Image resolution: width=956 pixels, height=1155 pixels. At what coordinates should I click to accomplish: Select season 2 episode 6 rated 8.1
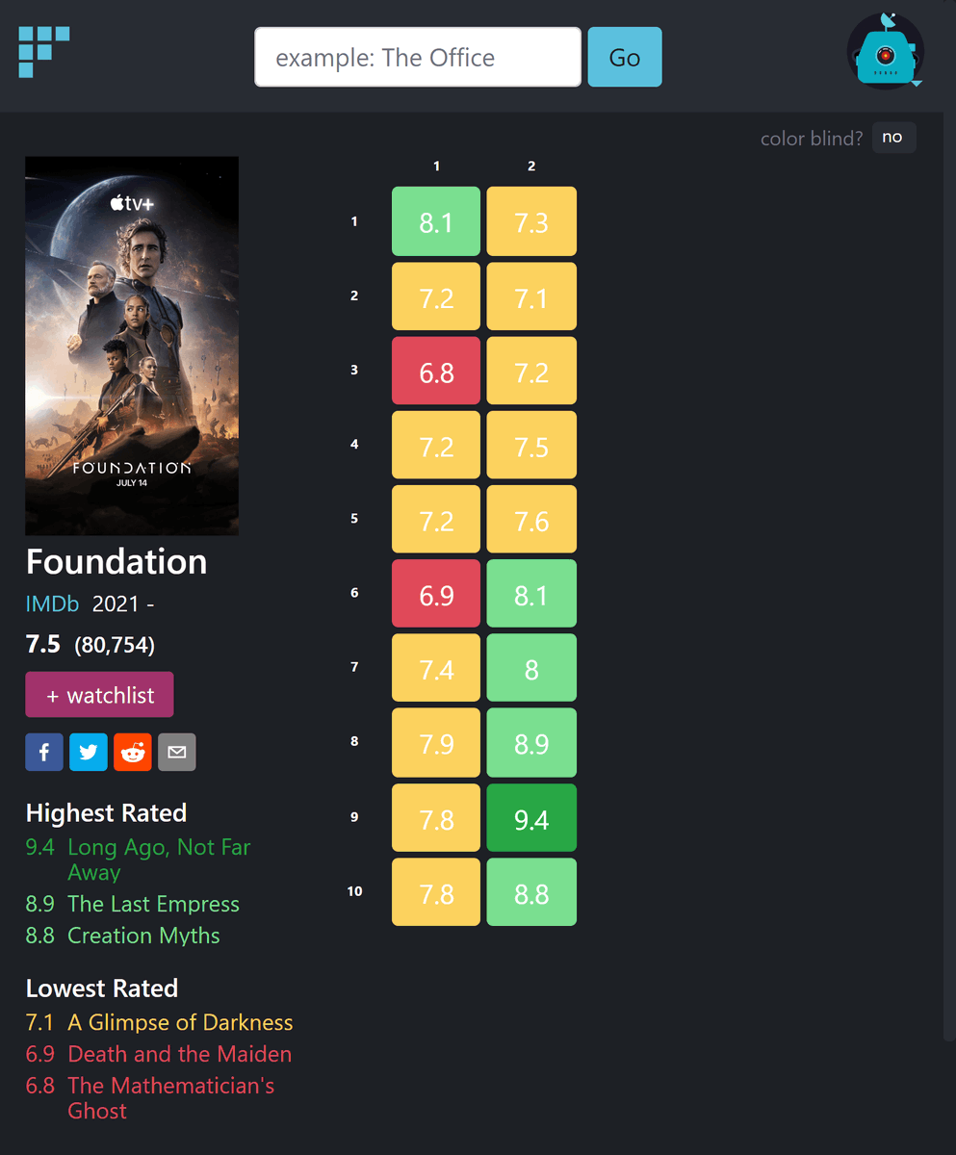[531, 593]
